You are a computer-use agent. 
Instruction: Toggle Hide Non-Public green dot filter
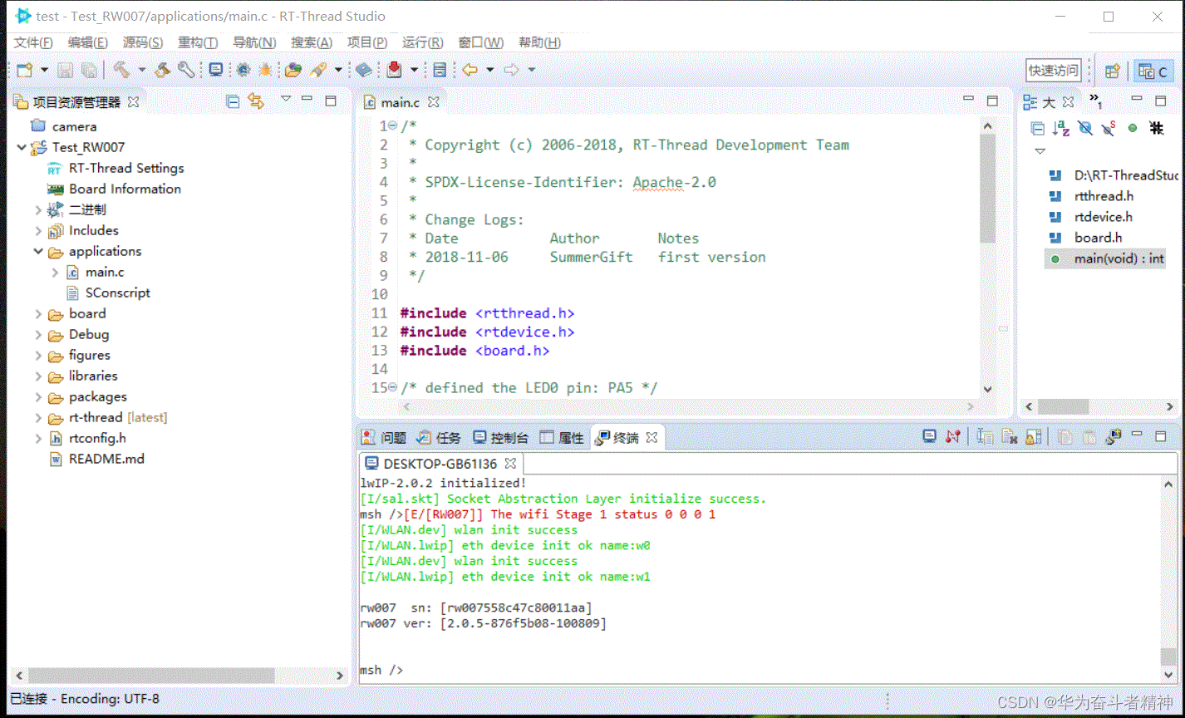click(1133, 128)
